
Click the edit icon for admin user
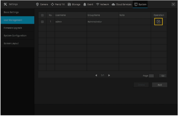(x=158, y=22)
